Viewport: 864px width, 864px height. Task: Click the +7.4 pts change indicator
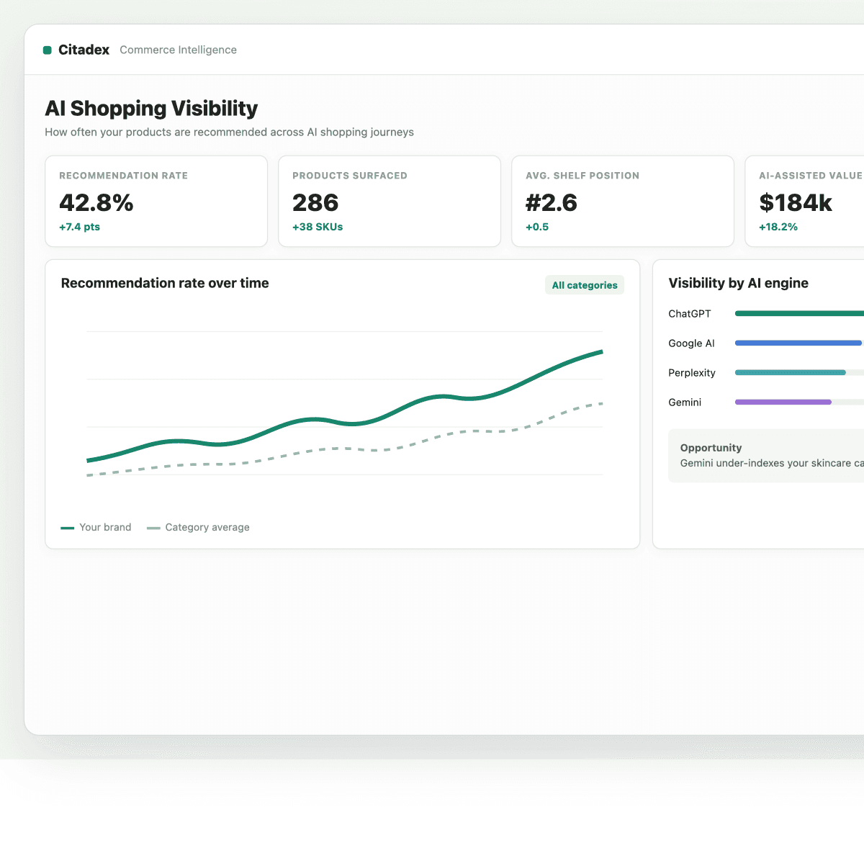click(79, 227)
